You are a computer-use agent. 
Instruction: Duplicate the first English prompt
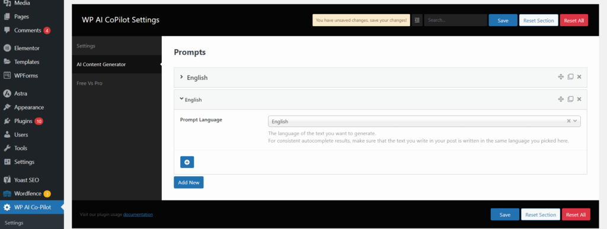point(570,77)
